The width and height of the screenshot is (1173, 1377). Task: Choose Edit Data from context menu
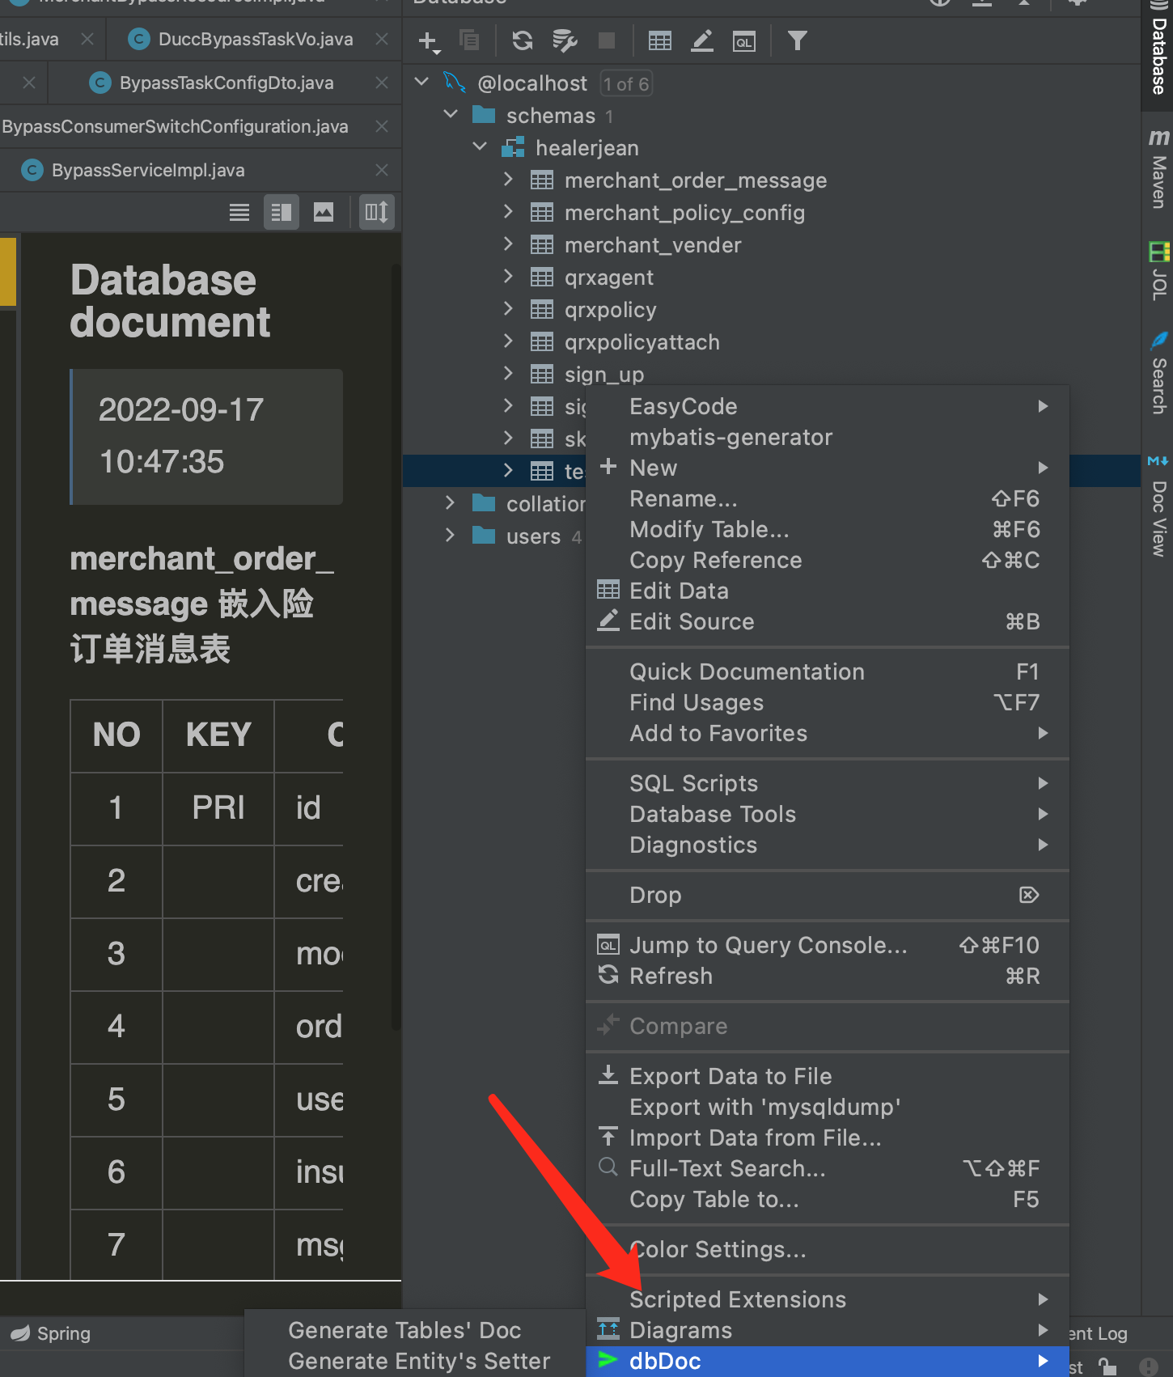pos(828,591)
